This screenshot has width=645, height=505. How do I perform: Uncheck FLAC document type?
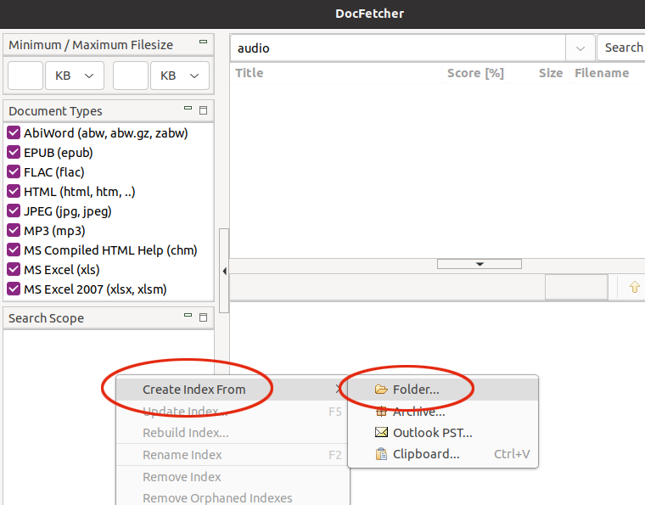click(14, 172)
